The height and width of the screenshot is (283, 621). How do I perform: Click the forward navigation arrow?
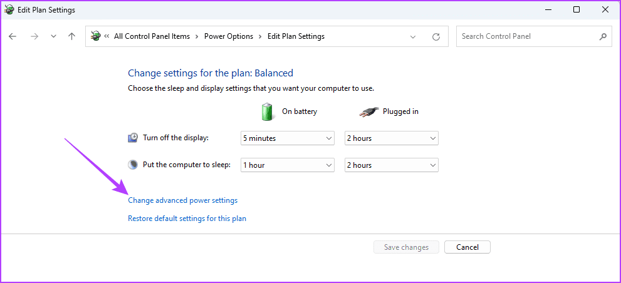[x=34, y=36]
